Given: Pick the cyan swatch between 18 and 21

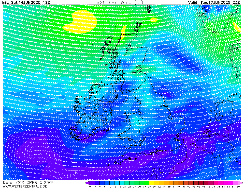Looking at the screenshot, I should pos(122,183).
